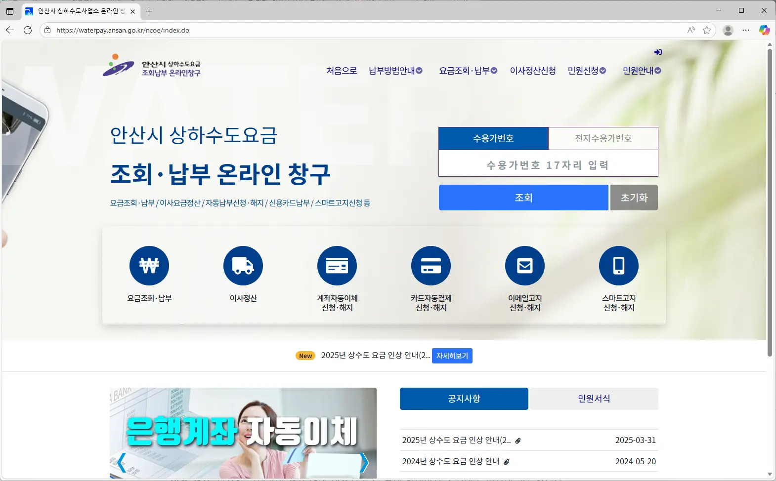Screen dimensions: 776x481
Task: Click the date 2024-05-20
Action: pyautogui.click(x=636, y=461)
